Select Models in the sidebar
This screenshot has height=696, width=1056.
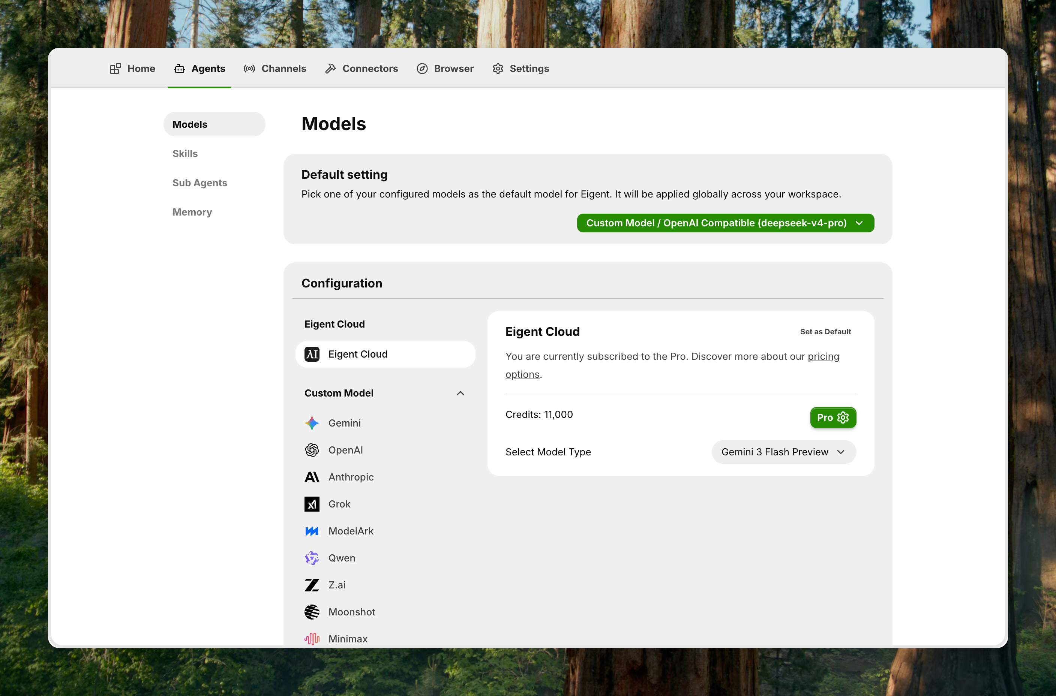pos(214,124)
